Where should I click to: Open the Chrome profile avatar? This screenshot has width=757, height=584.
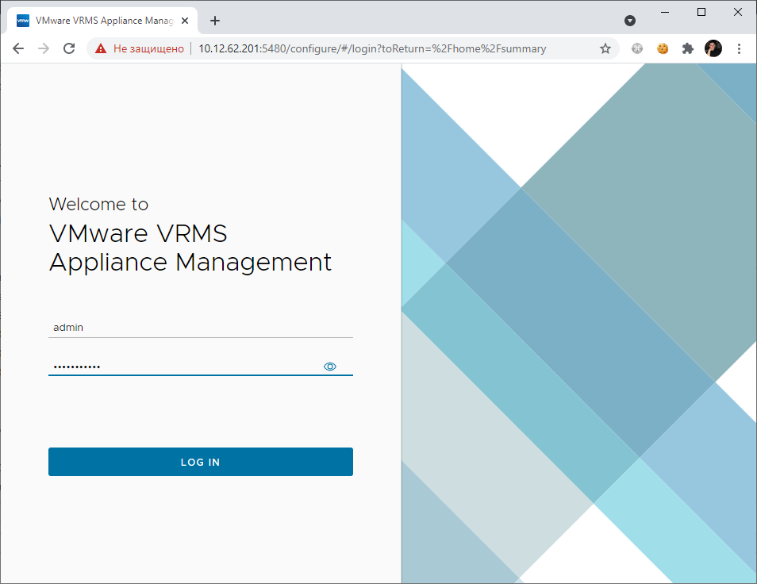[x=713, y=48]
